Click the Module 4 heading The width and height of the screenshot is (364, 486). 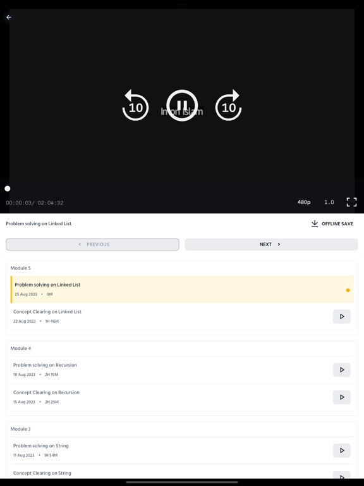[21, 348]
